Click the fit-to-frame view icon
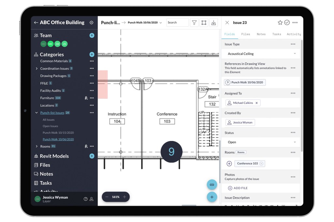Viewport: 334px width, 222px height. coord(204,22)
